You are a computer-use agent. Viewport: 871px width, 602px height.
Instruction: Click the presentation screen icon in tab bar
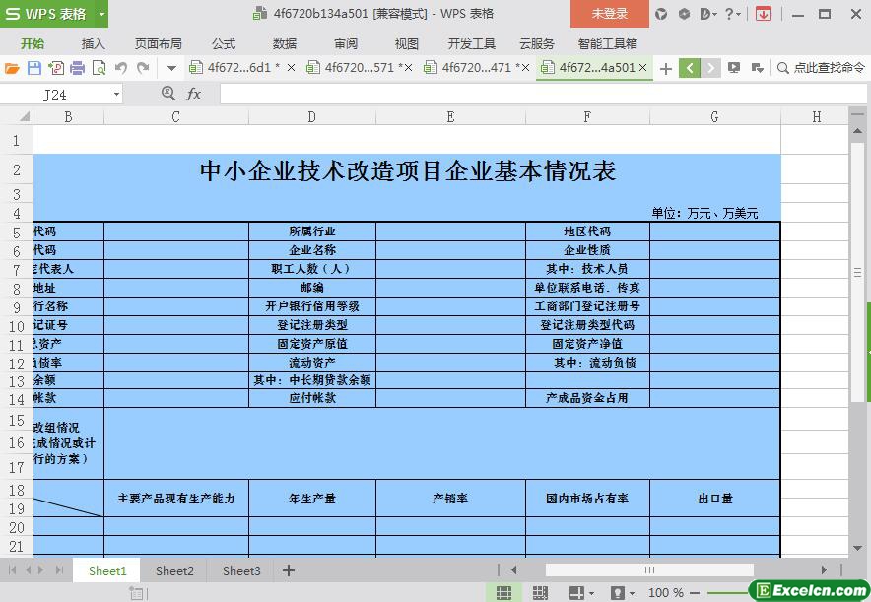click(734, 68)
